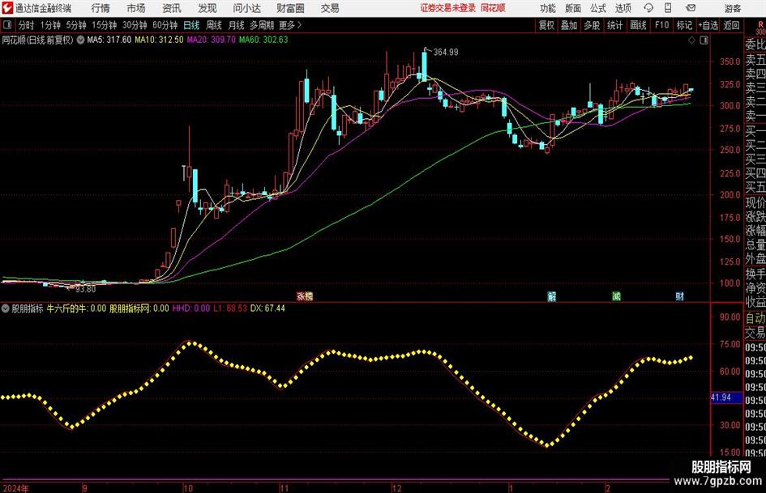766x493 pixels.
Task: Click the 牛六斤的牛: 0.00 value
Action: coord(76,308)
